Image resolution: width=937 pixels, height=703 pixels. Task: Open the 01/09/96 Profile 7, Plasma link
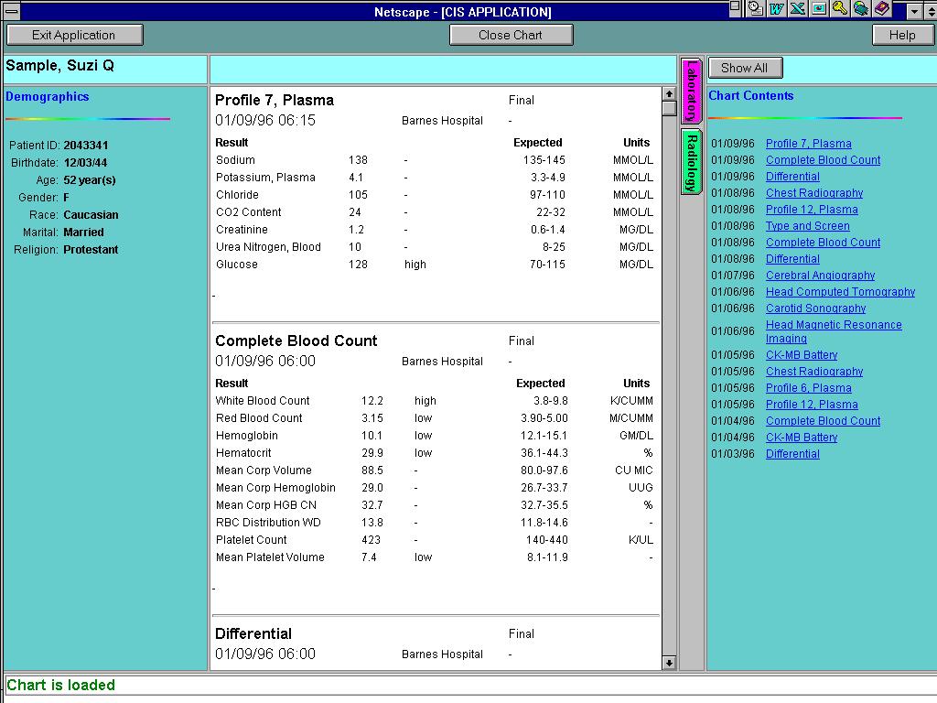(809, 144)
